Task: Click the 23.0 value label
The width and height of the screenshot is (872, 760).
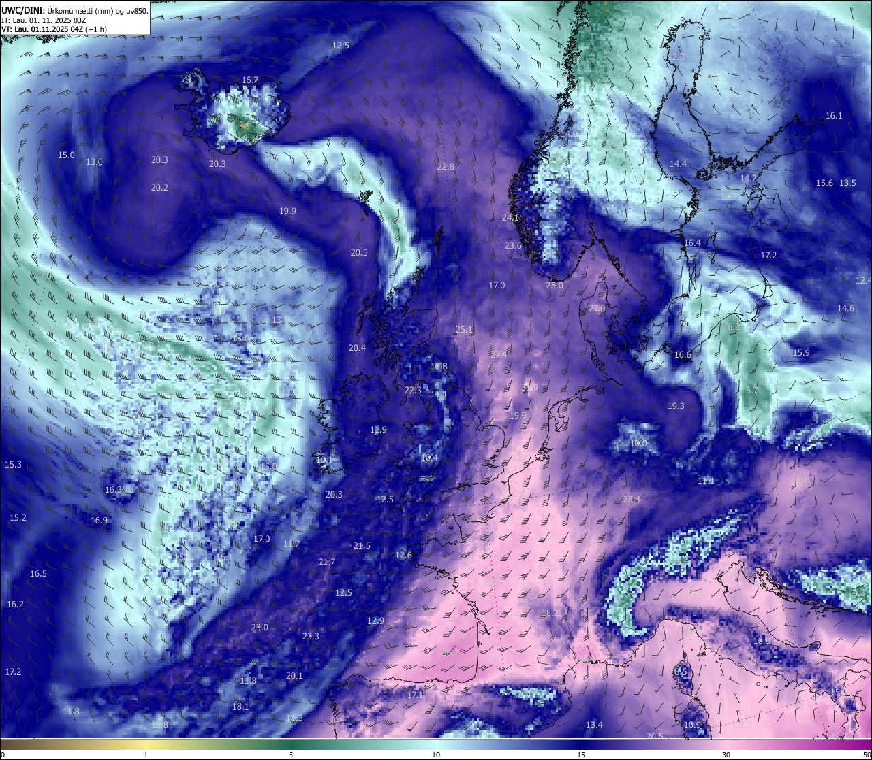Action: (260, 628)
